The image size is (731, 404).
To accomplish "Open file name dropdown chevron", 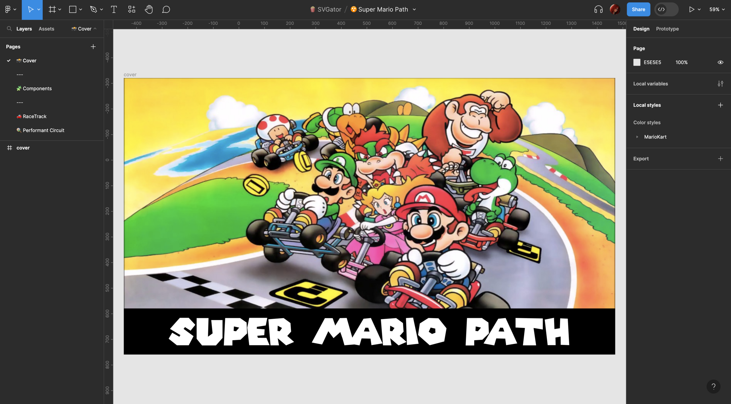I will pyautogui.click(x=414, y=10).
